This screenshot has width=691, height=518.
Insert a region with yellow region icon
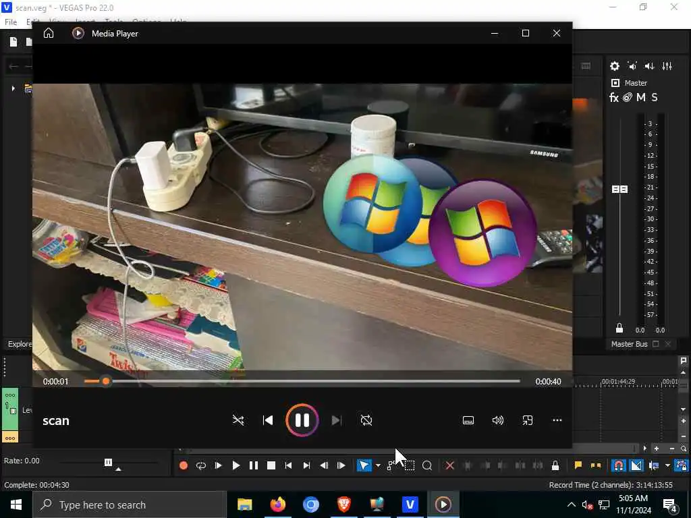coord(596,465)
